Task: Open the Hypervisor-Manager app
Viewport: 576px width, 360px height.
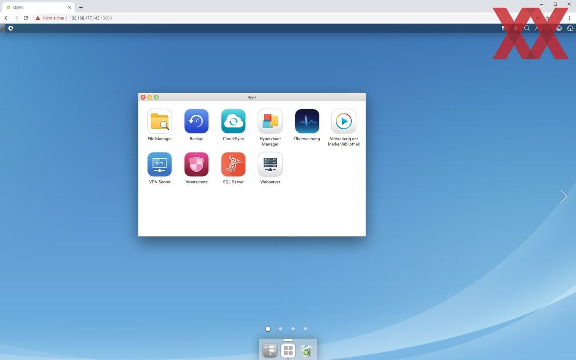Action: coord(270,121)
